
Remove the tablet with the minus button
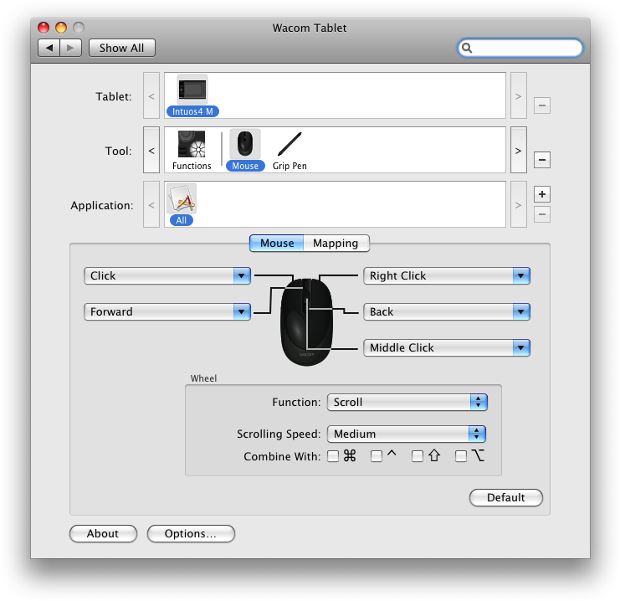(542, 105)
